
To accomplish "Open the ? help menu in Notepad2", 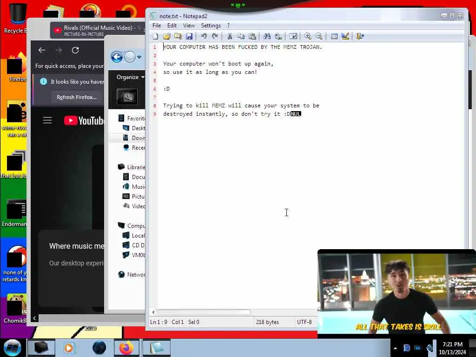I will pos(229,26).
